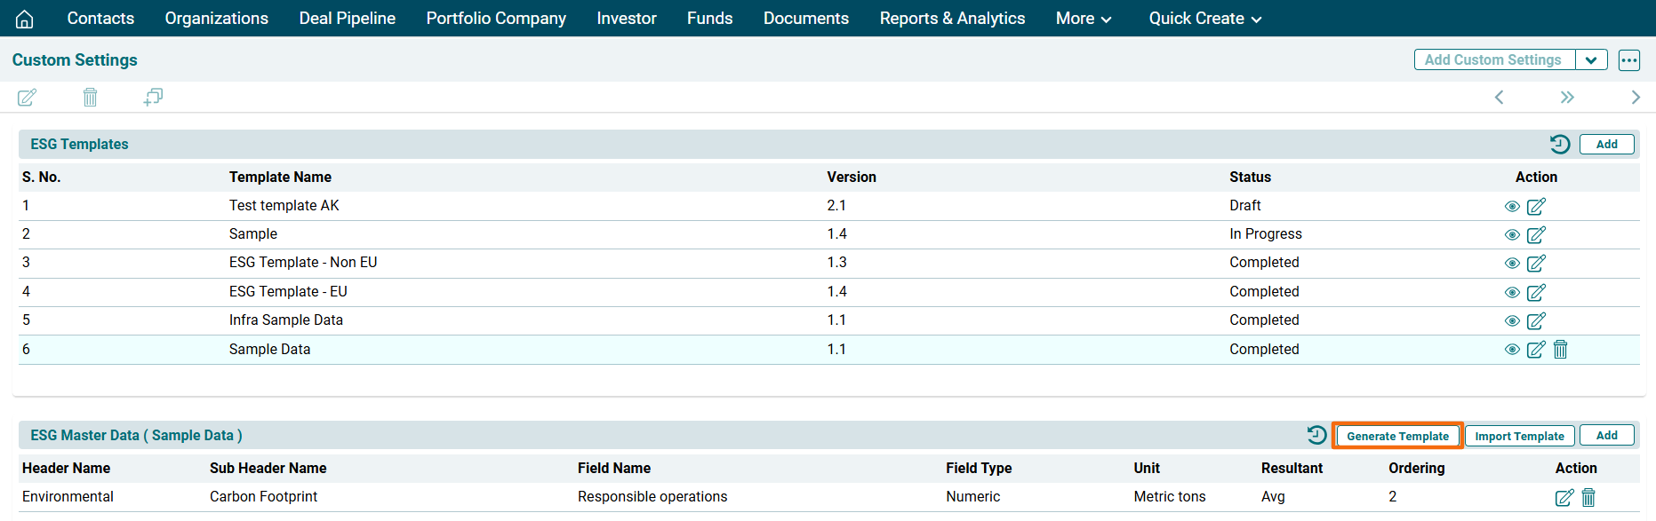Open the ESG Master Data history icon
This screenshot has height=521, width=1656.
(x=1316, y=435)
